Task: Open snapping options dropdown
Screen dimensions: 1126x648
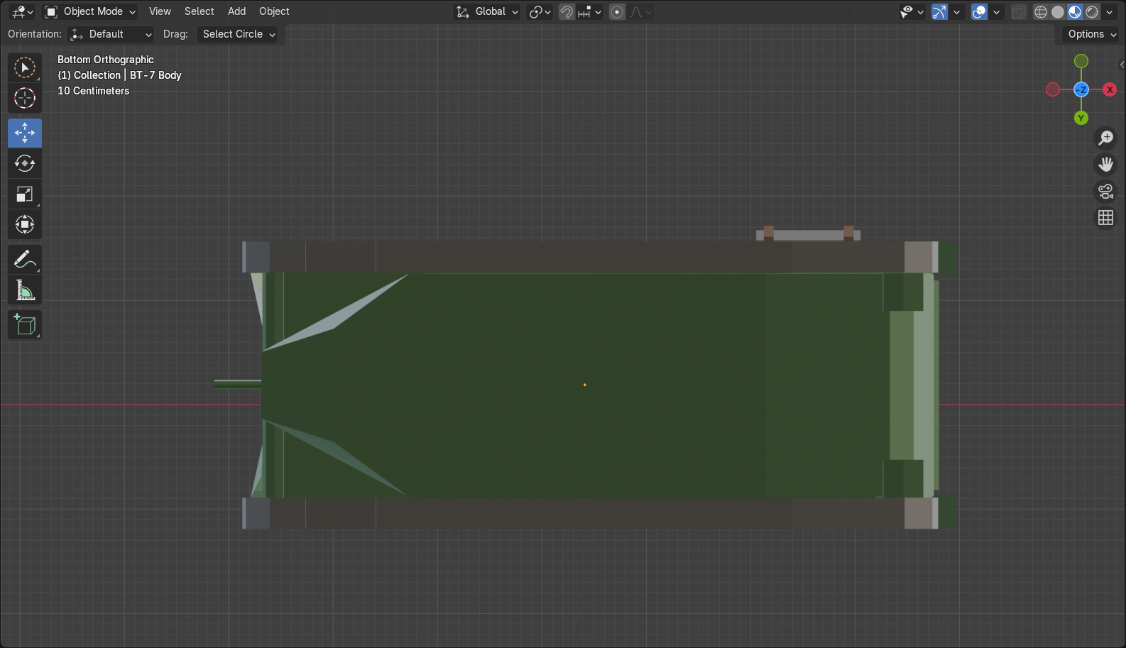Action: coord(590,12)
